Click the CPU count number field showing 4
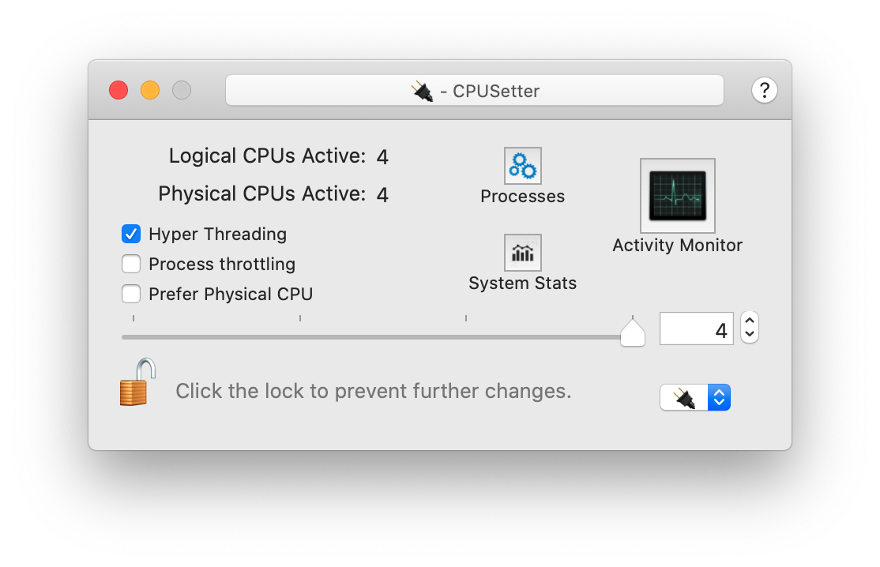 click(697, 329)
